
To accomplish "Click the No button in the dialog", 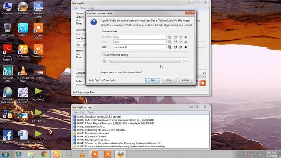I will point(169,80).
